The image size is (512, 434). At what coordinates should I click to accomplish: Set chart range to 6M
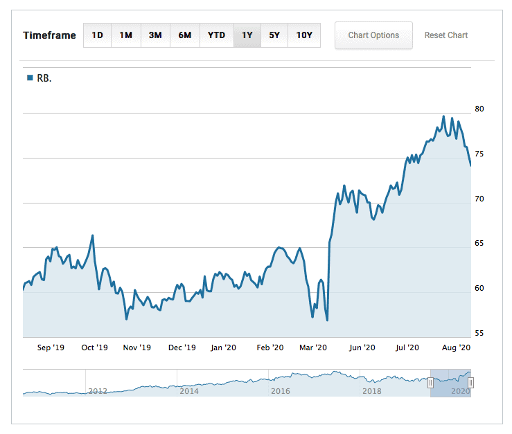[184, 35]
